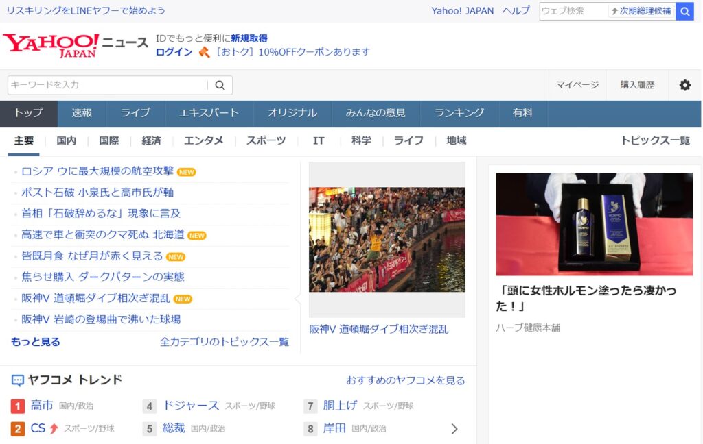Click the hair product ad image
The image size is (703, 444).
point(594,224)
